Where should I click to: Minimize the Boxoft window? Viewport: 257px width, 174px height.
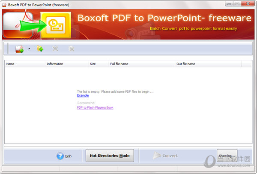(229, 4)
